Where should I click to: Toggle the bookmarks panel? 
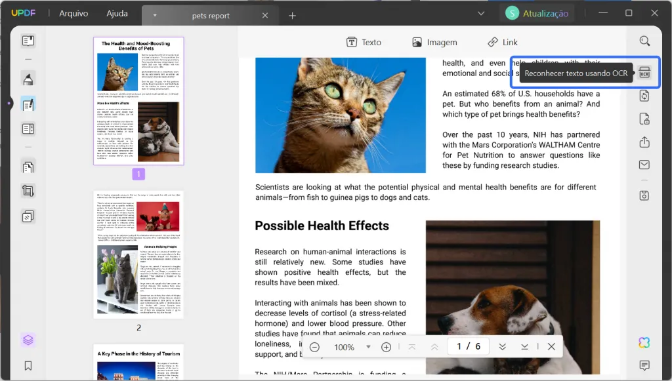pyautogui.click(x=28, y=365)
